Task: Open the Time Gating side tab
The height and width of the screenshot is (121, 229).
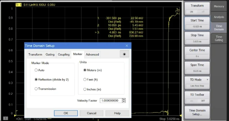Action: tap(219, 38)
